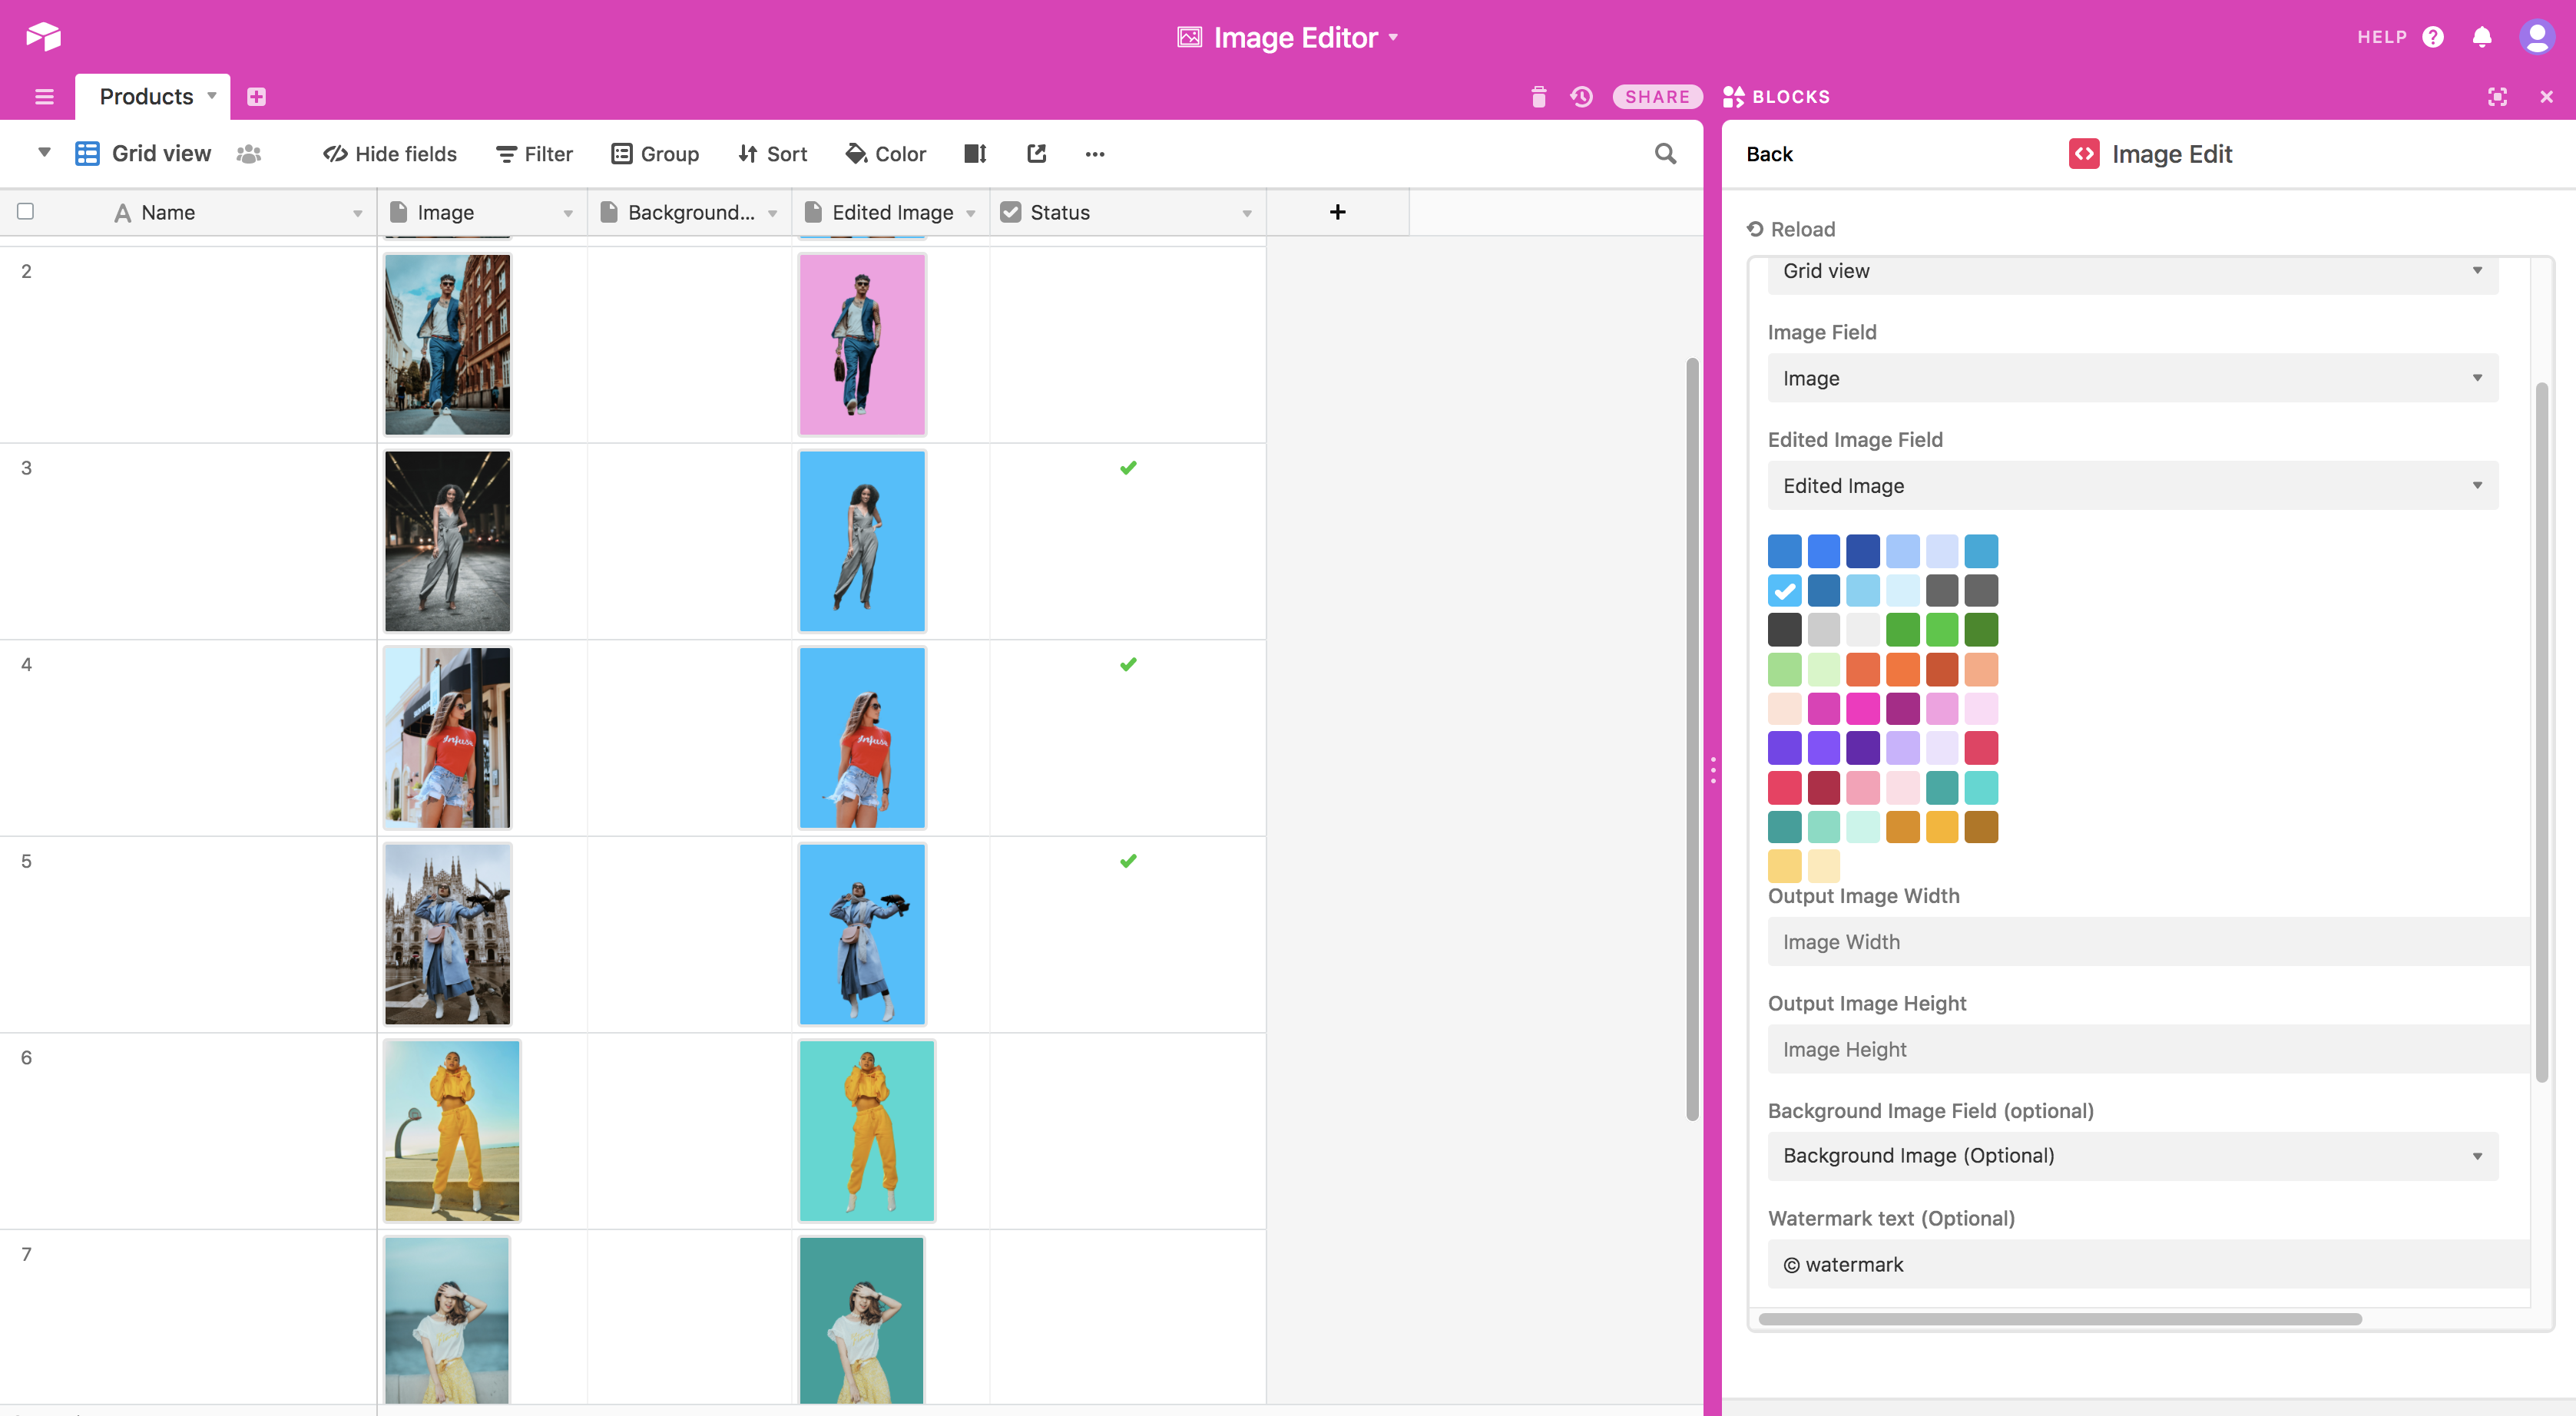Open the Sort settings
Image resolution: width=2576 pixels, height=1416 pixels.
click(772, 153)
